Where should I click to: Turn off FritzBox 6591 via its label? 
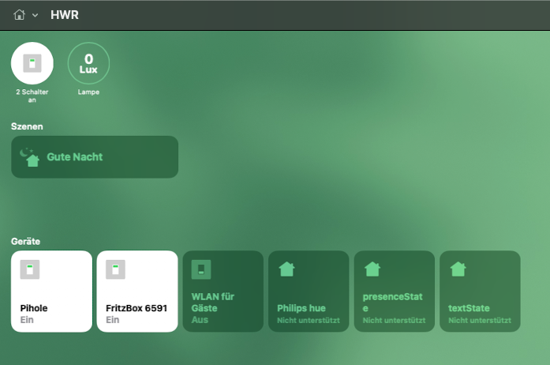coord(136,308)
